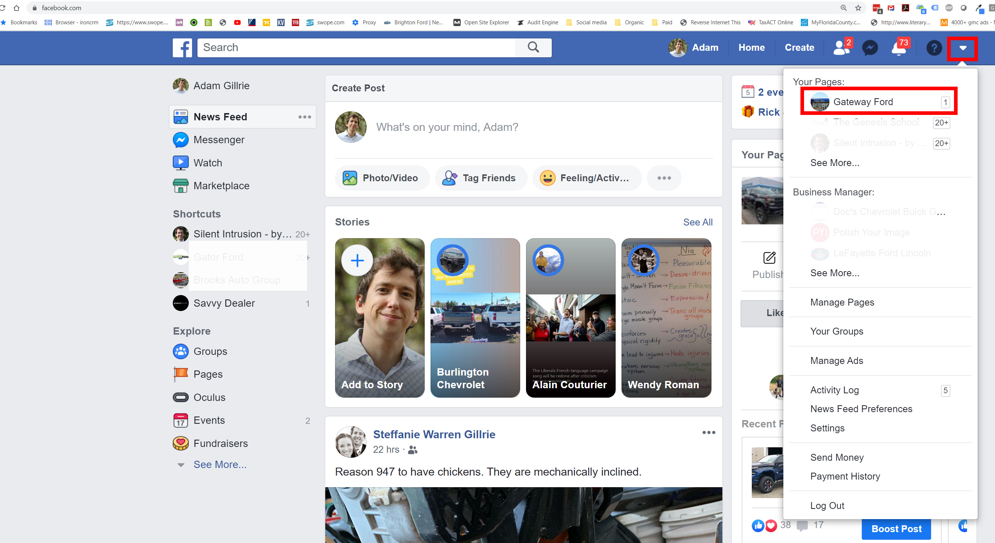Viewport: 995px width, 543px height.
Task: Click Home in top navigation
Action: [751, 47]
